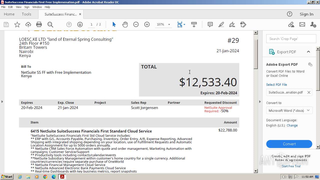Collapse the Export PDF section
This screenshot has height=180, width=320.
[x=308, y=52]
